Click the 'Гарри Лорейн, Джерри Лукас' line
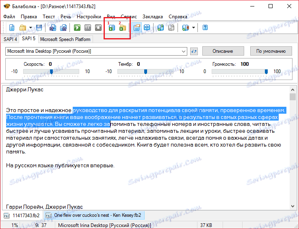 coord(44,207)
